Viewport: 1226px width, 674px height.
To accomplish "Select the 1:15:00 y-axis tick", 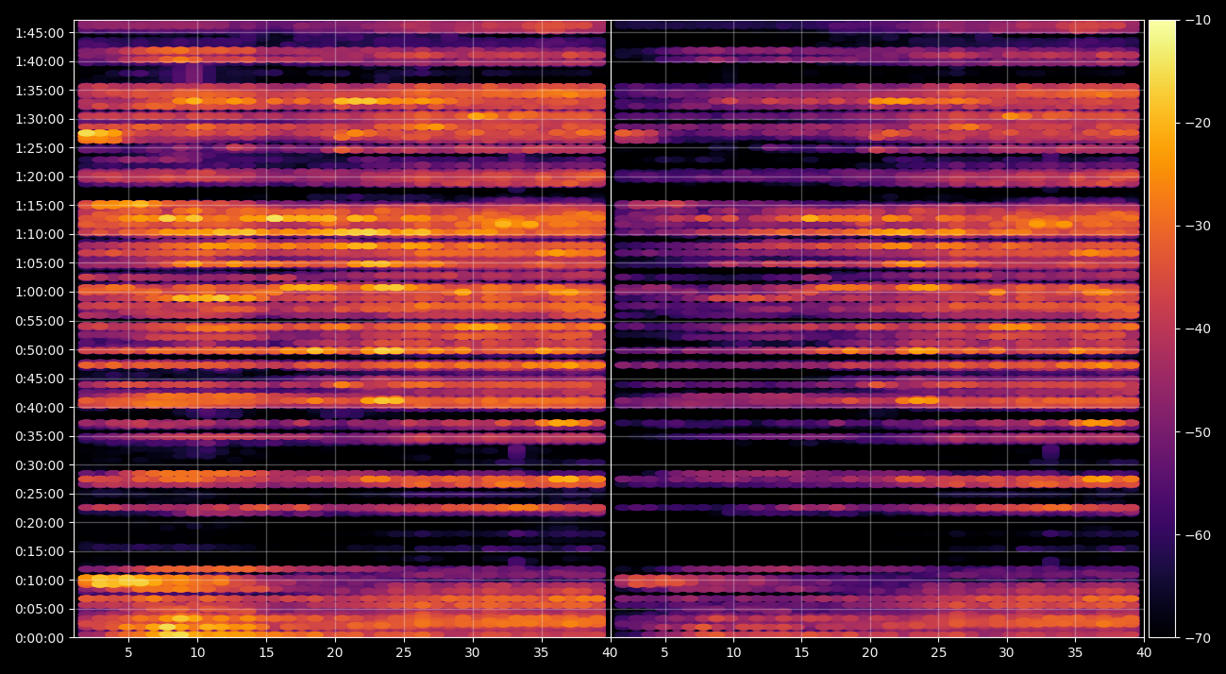I will click(40, 206).
